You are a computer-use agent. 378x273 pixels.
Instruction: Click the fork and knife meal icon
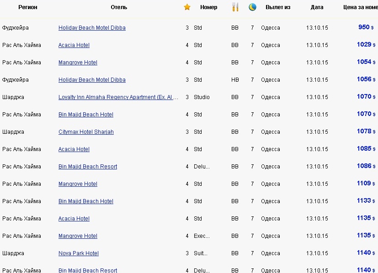[x=235, y=7]
